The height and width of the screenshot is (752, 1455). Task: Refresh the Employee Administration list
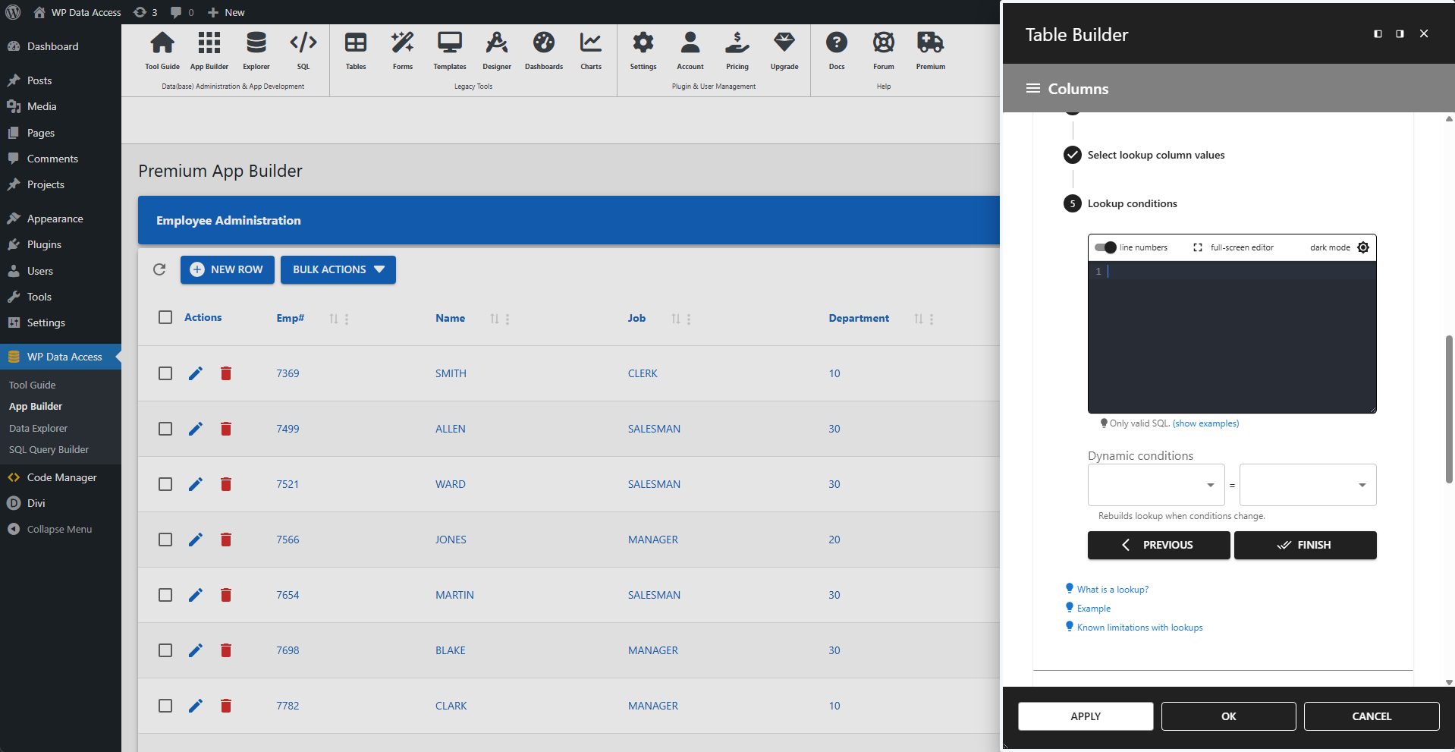(x=159, y=269)
